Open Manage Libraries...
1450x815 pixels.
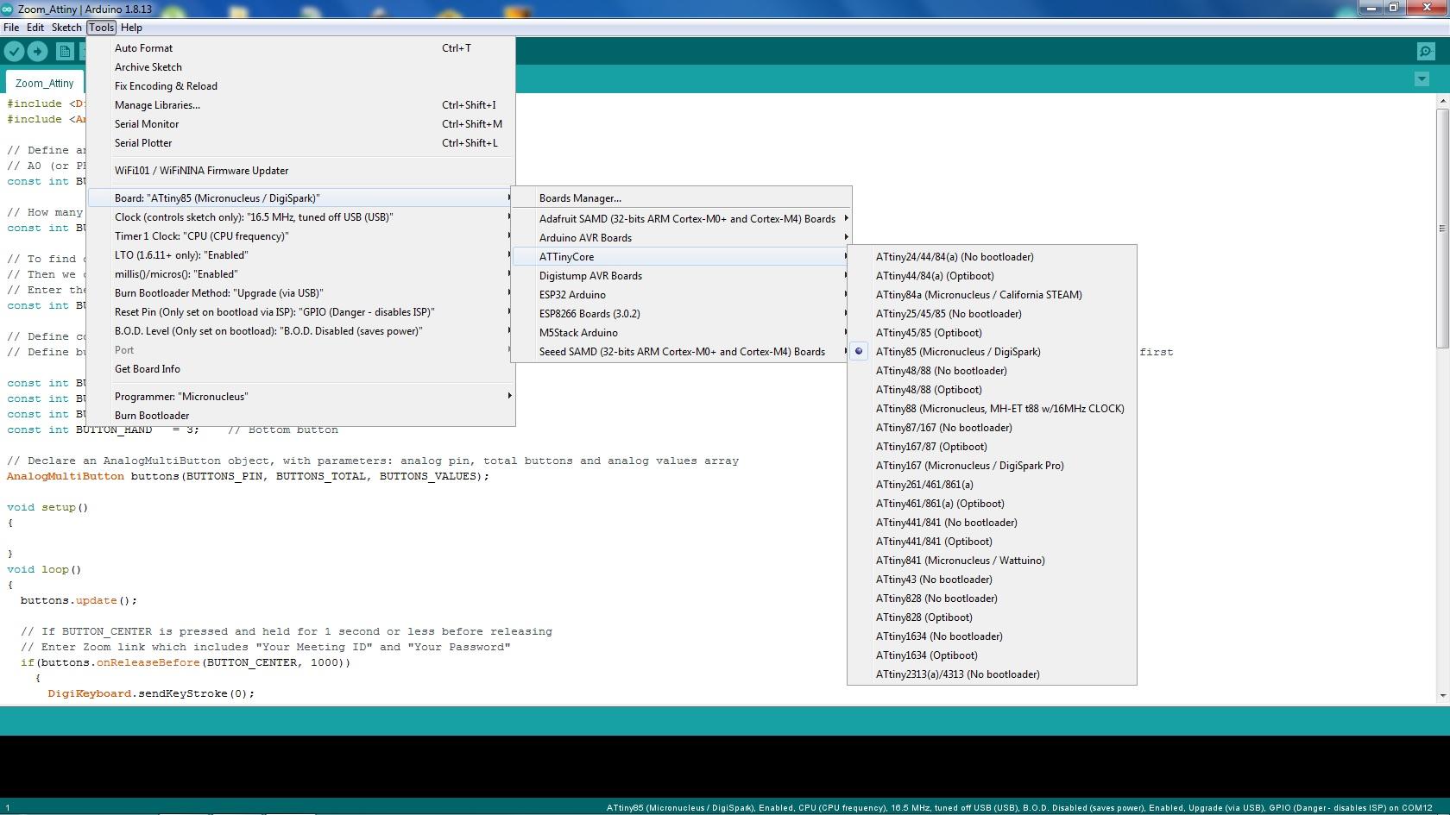click(301, 105)
